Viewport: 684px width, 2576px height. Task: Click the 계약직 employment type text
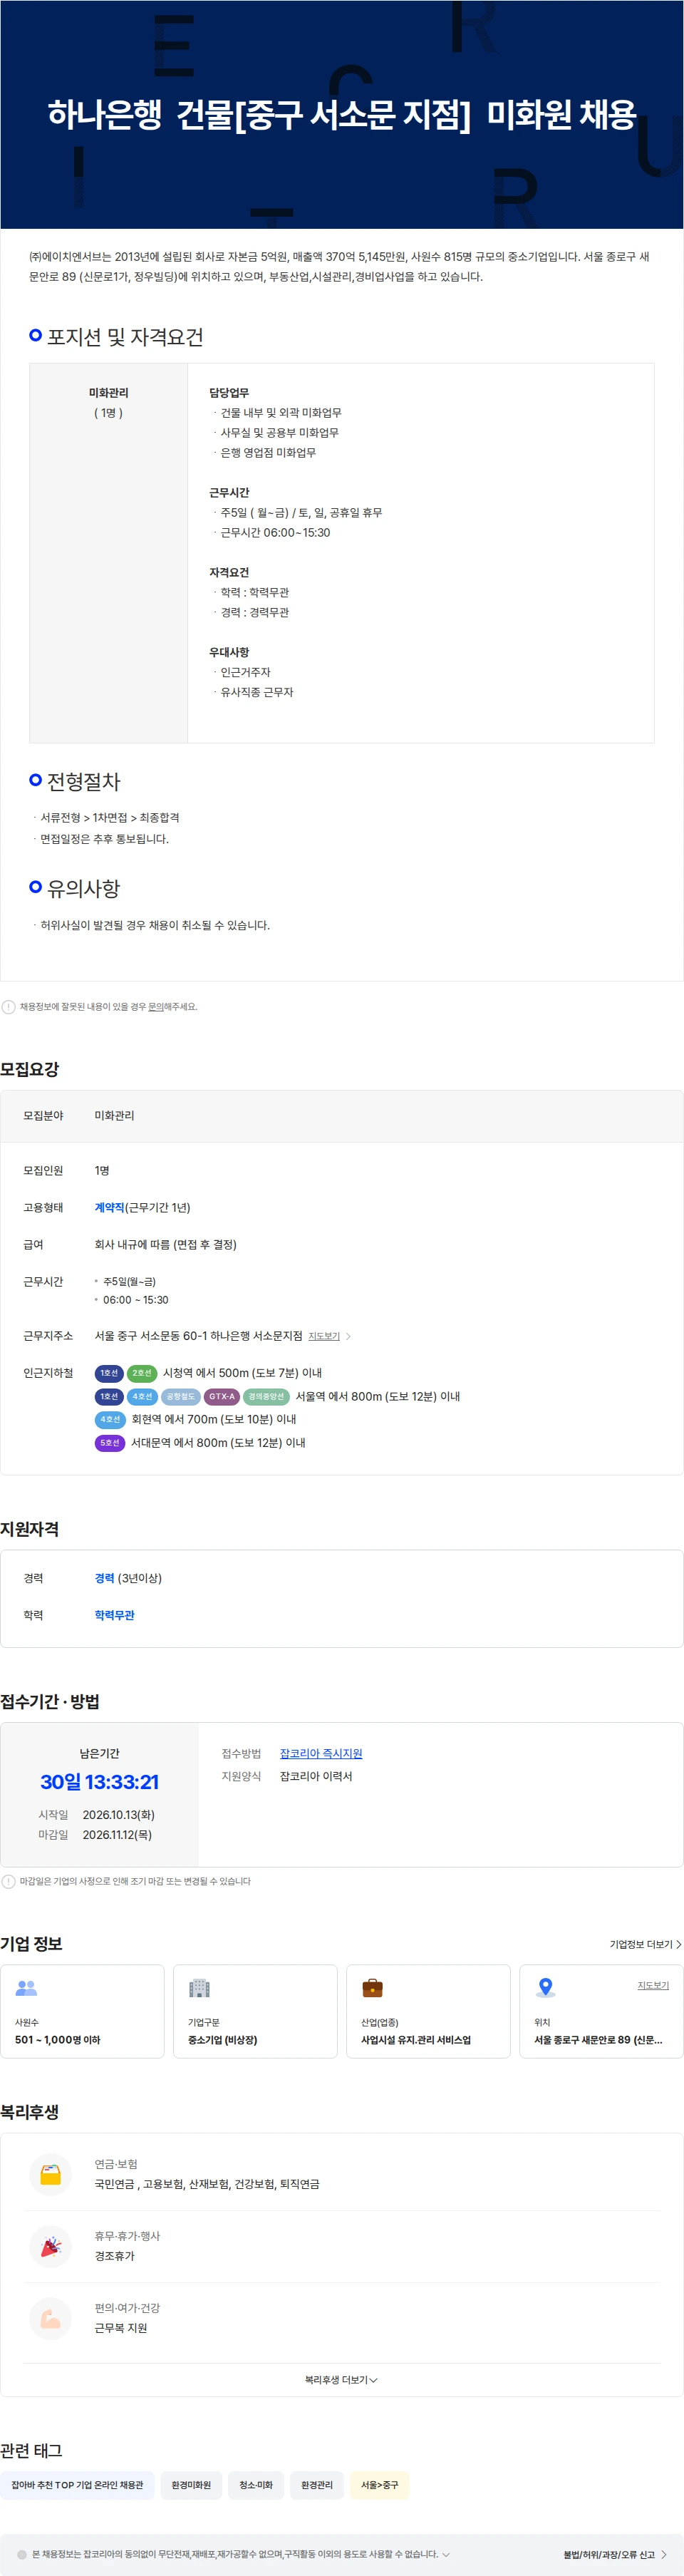109,1207
